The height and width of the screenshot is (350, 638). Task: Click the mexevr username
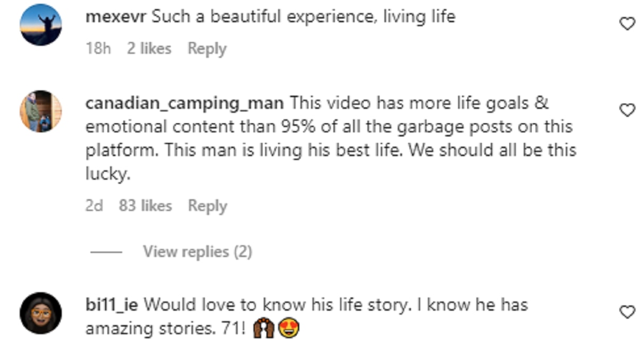point(117,17)
